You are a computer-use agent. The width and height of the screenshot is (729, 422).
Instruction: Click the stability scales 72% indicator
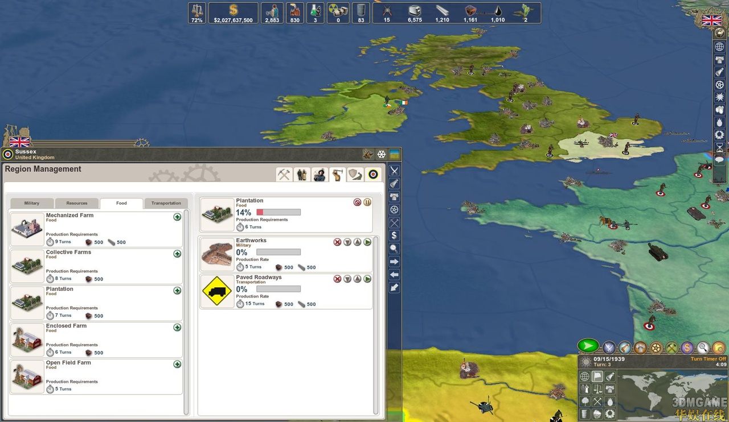click(x=197, y=13)
